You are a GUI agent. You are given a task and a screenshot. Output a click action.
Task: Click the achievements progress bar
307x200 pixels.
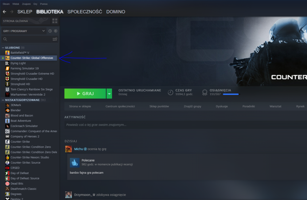click(x=231, y=94)
